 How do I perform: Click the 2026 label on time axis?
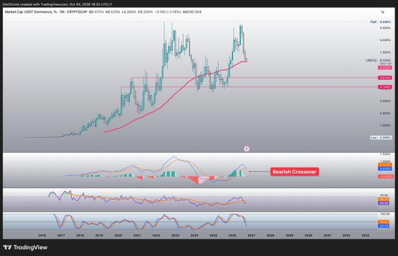coord(232,236)
